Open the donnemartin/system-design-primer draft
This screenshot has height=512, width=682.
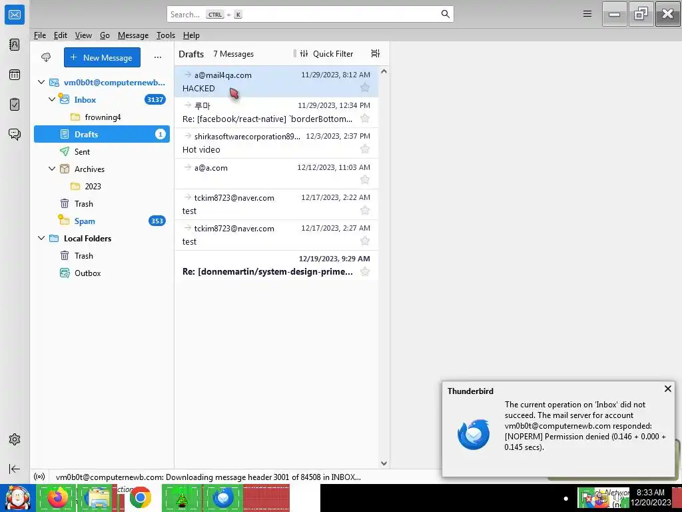(x=276, y=265)
